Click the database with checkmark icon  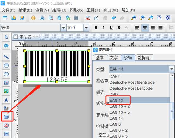[68, 18]
